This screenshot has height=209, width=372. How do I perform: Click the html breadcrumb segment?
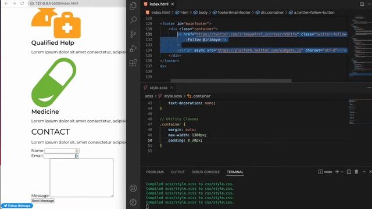coord(182,13)
